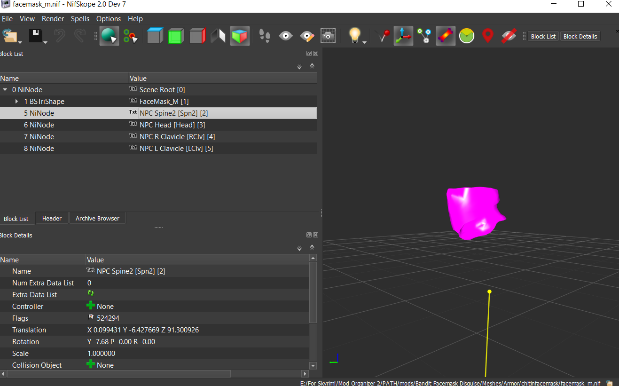
Task: Click the red map pin marker icon
Action: pyautogui.click(x=488, y=36)
